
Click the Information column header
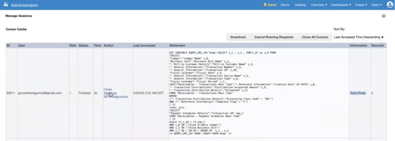(359, 45)
